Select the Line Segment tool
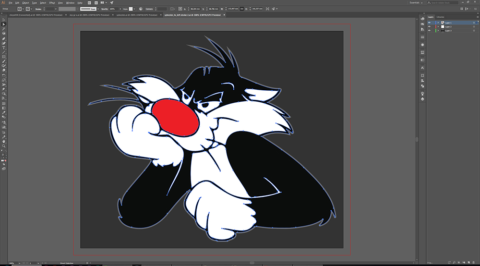Screen dimensions: 480x266 coord(4,52)
